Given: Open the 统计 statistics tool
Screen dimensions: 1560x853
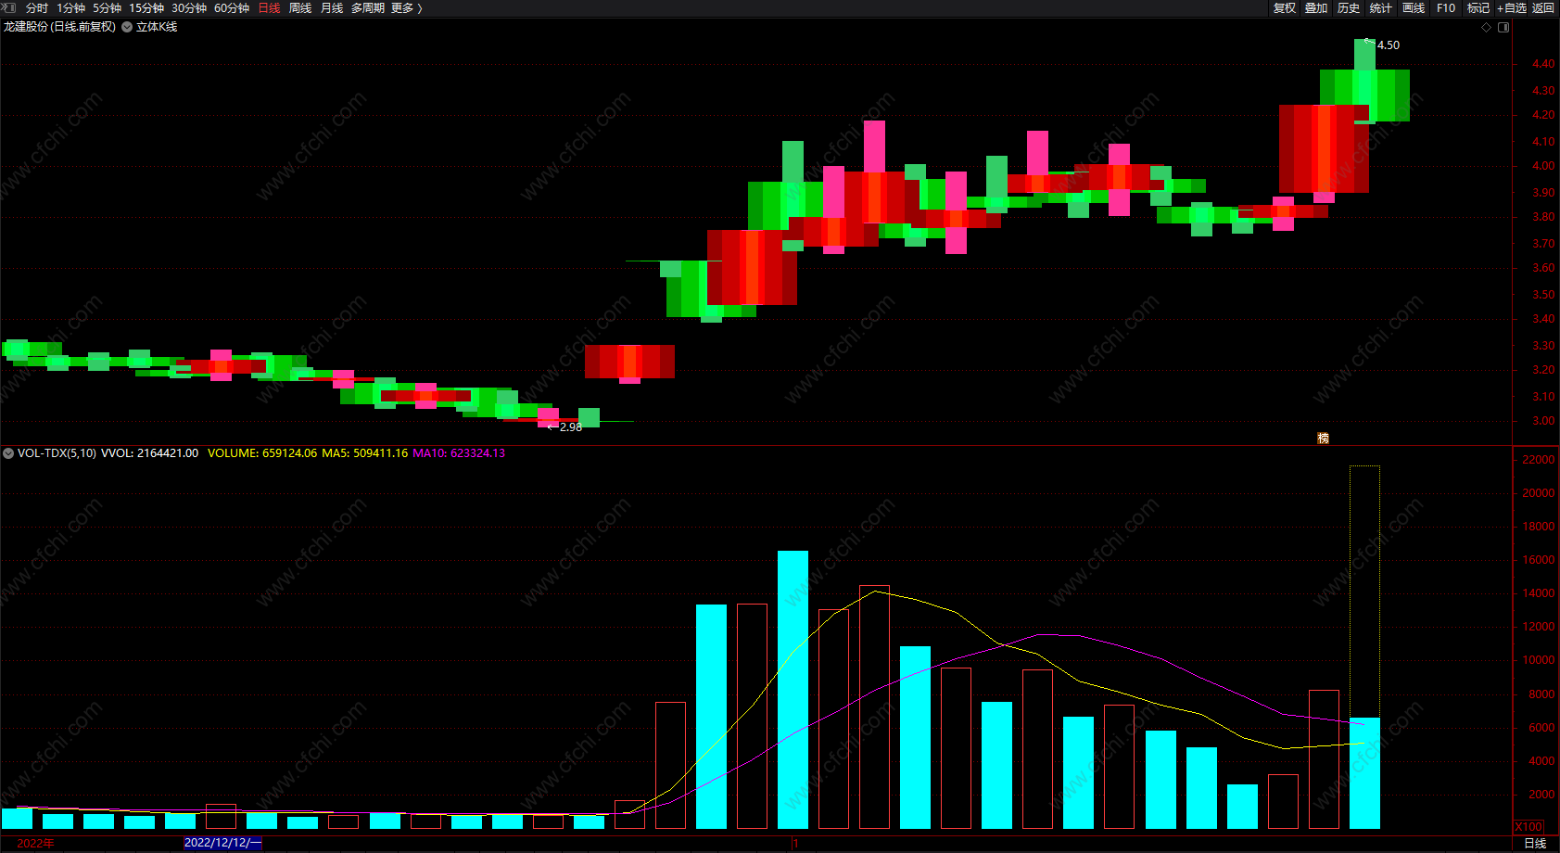Looking at the screenshot, I should [x=1381, y=8].
